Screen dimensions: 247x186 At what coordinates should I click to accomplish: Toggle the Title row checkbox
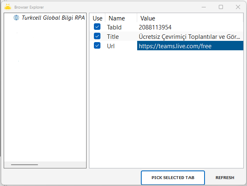click(97, 36)
